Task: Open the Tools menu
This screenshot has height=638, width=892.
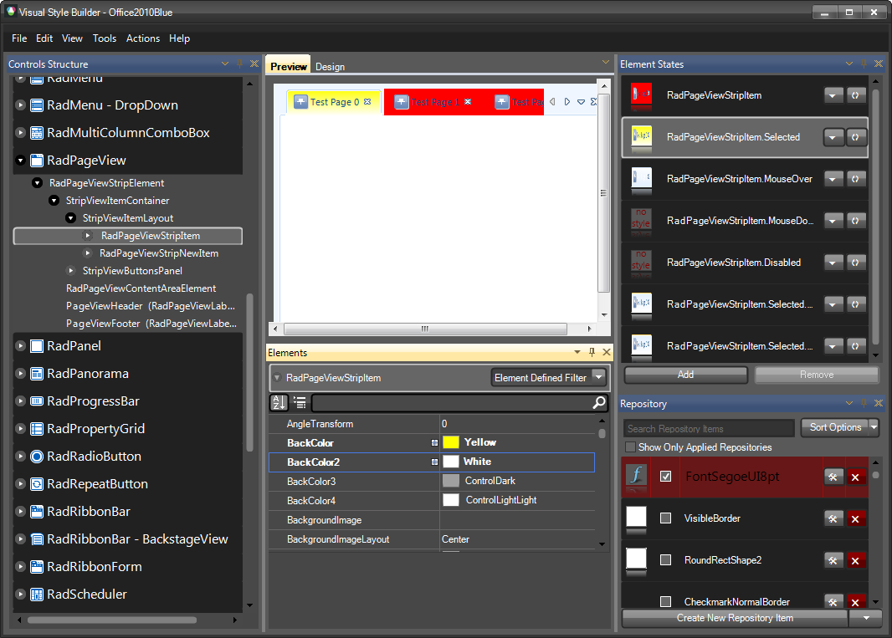Action: (x=105, y=38)
